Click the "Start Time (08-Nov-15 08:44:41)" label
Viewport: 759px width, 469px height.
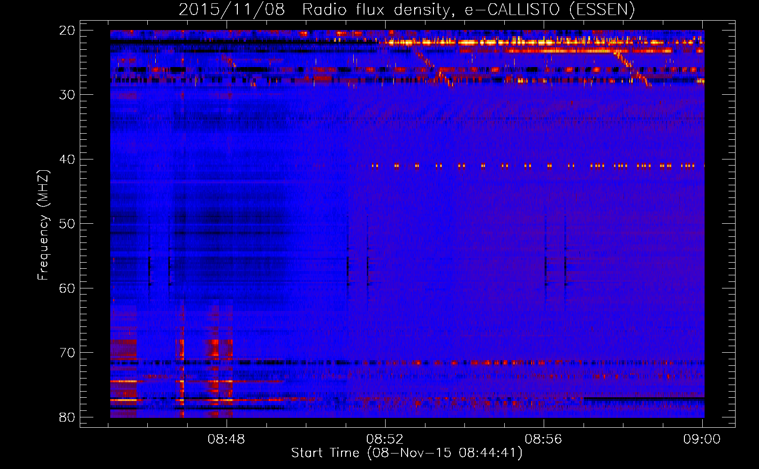point(407,453)
